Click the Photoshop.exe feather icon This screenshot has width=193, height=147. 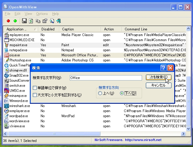tap(7, 60)
